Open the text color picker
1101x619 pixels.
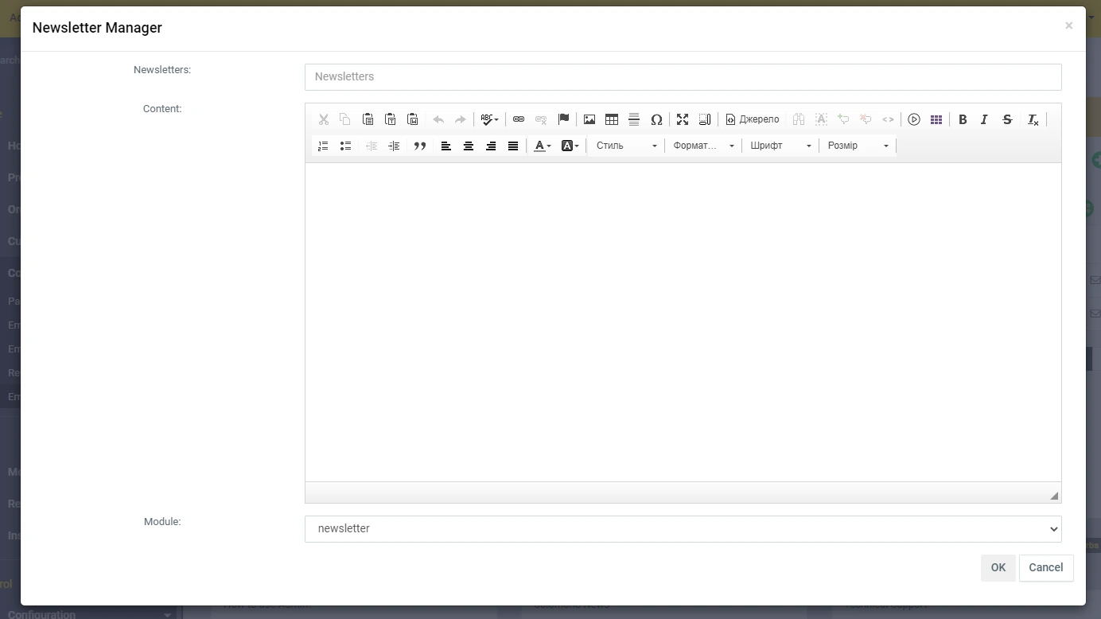tap(543, 146)
